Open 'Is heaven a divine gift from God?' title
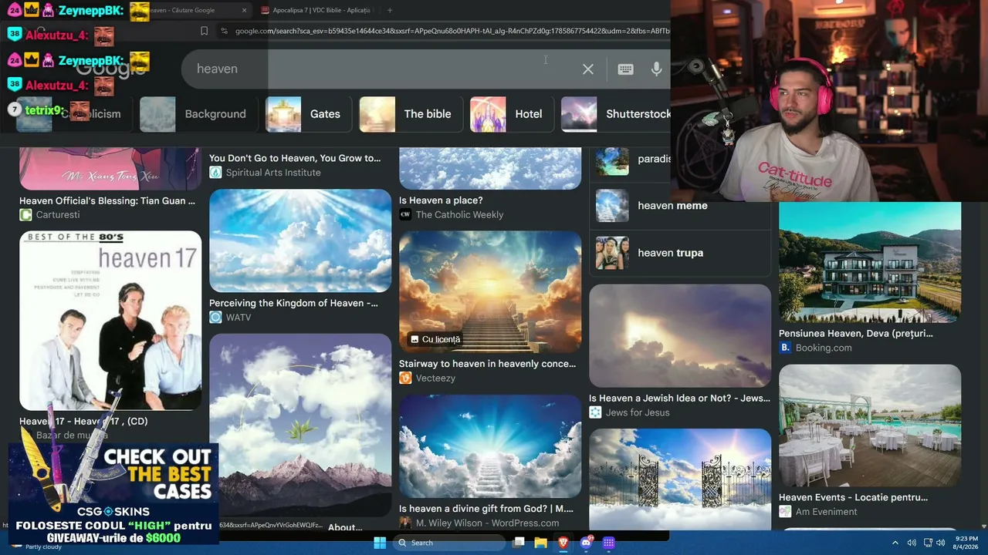The height and width of the screenshot is (555, 988). 486,509
